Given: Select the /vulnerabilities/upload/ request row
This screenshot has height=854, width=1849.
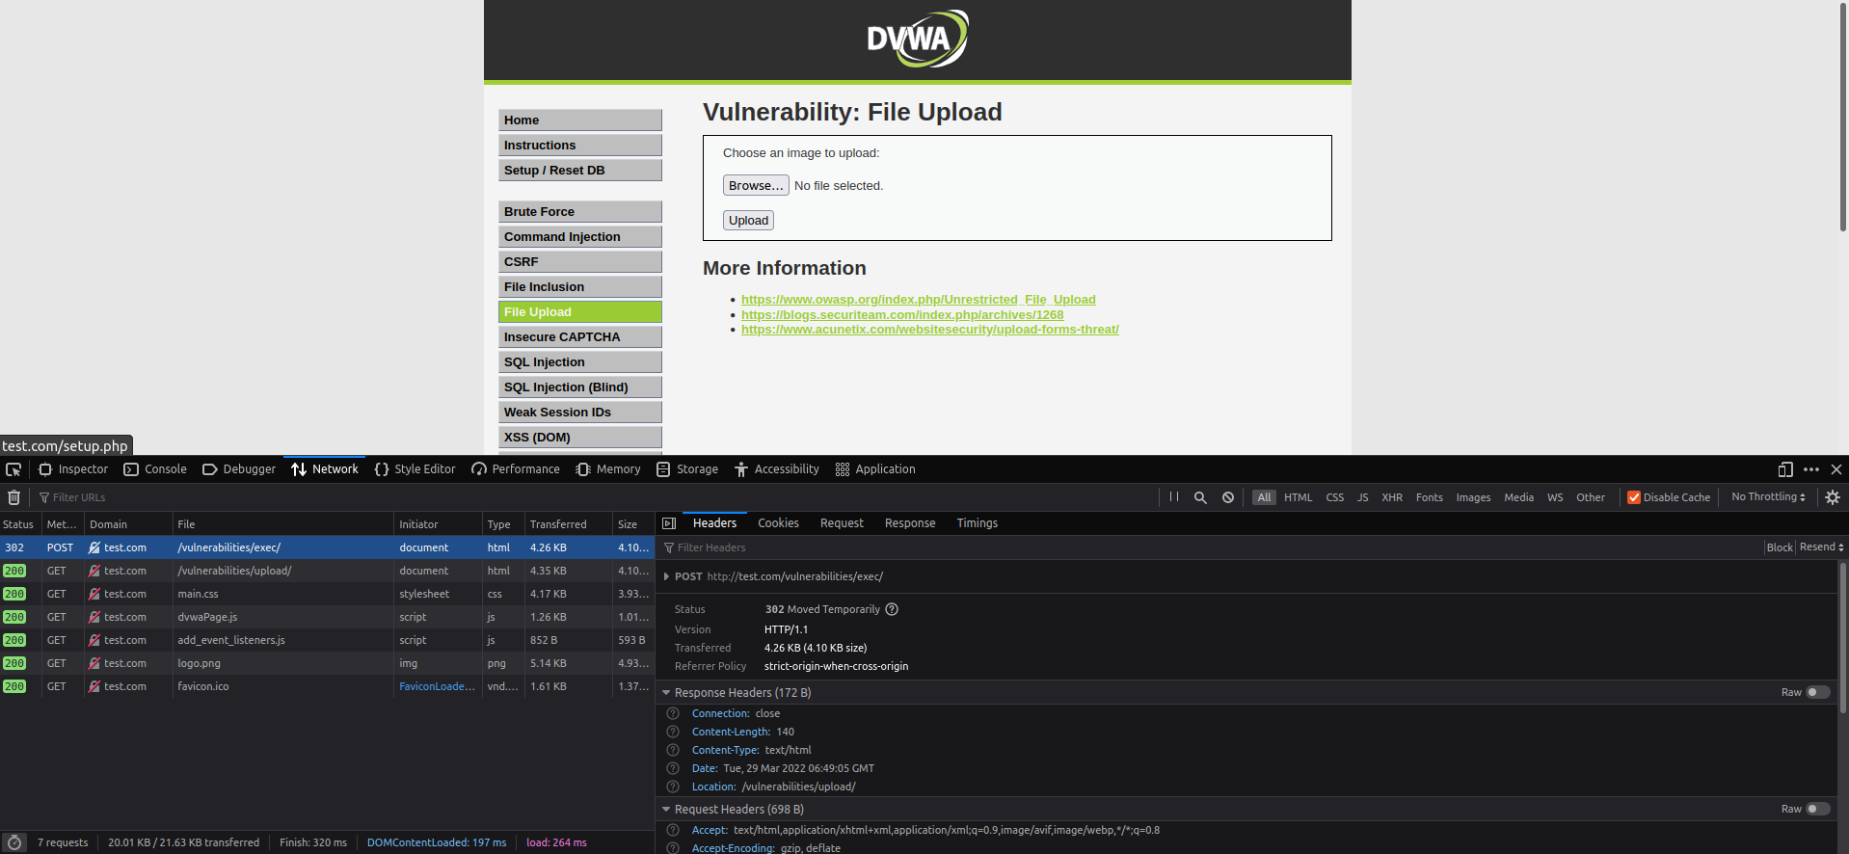Looking at the screenshot, I should click(x=327, y=571).
